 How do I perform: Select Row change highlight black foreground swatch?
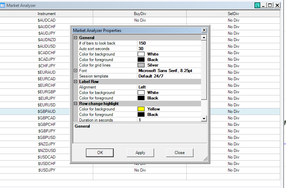pos(141,115)
